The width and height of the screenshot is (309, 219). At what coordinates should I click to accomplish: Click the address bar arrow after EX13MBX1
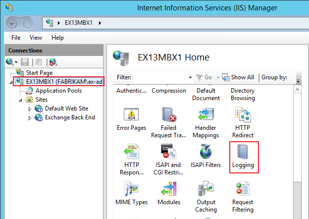100,23
